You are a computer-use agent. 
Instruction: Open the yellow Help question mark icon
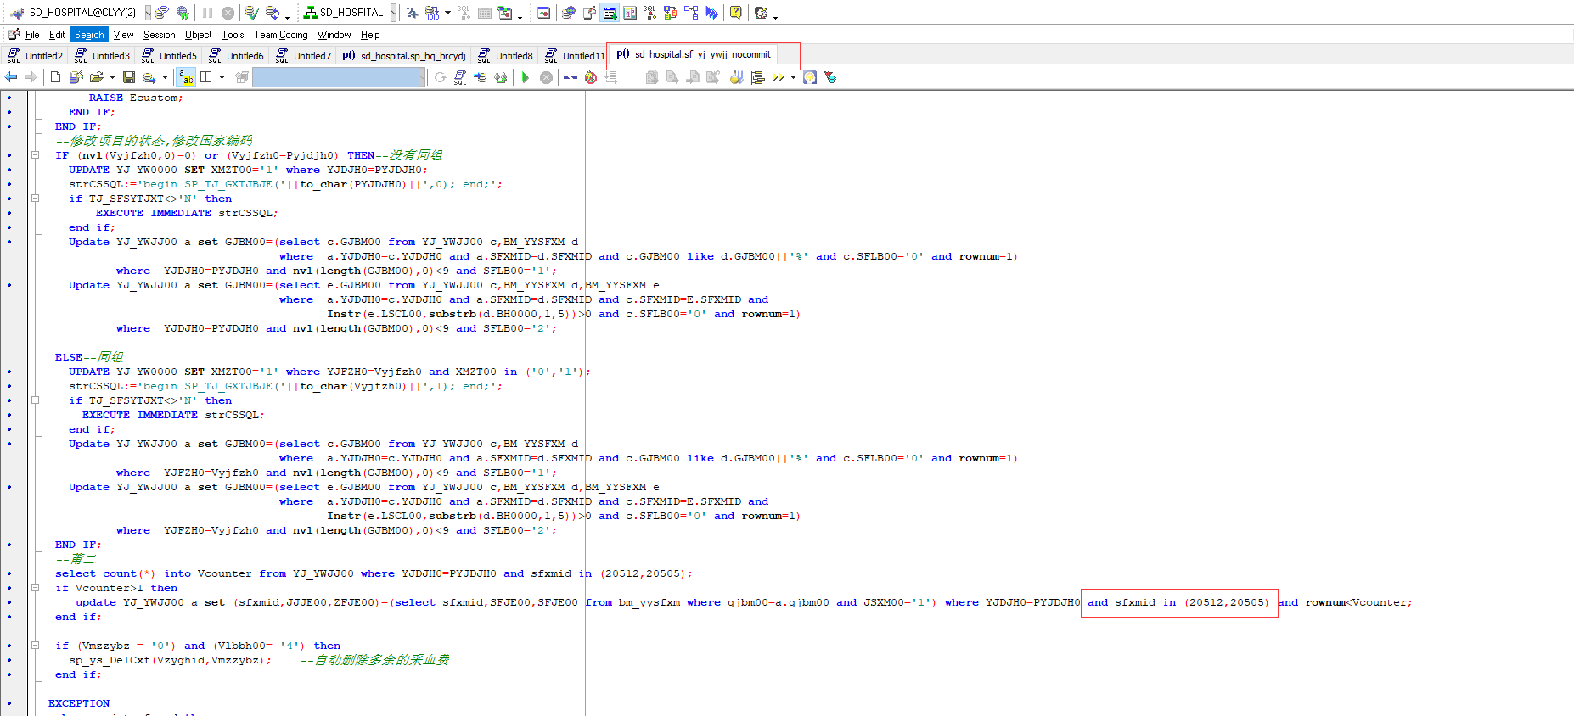736,13
